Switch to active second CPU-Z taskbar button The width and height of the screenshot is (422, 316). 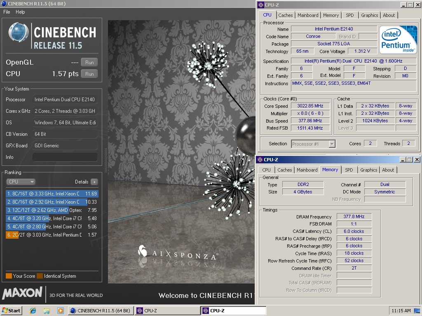click(233, 311)
